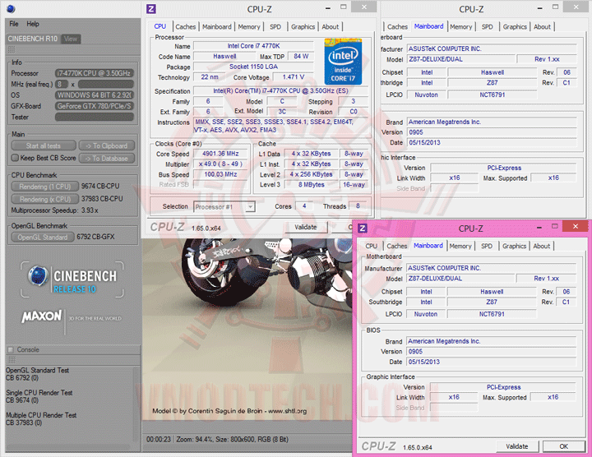Click the Cinebench Release 10 logo

coord(72,279)
